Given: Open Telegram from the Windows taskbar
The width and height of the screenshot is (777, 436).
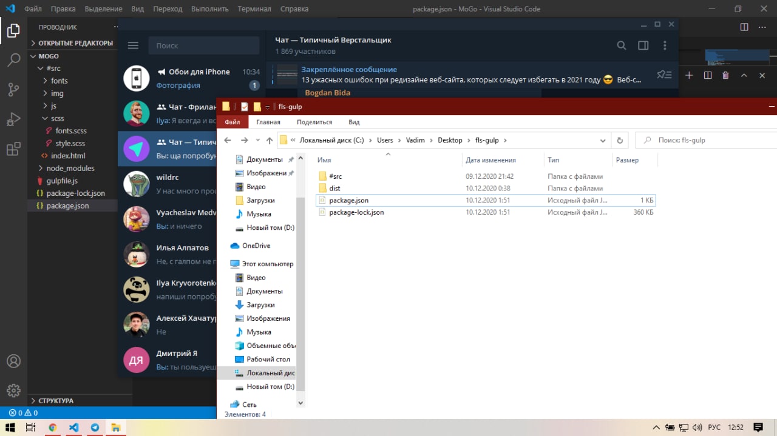Looking at the screenshot, I should pyautogui.click(x=95, y=428).
